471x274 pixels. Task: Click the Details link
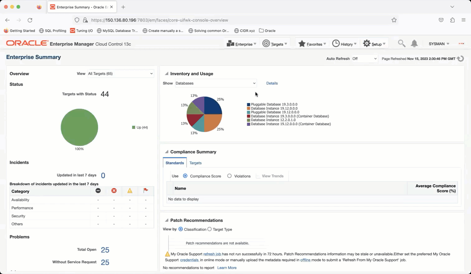(x=272, y=83)
